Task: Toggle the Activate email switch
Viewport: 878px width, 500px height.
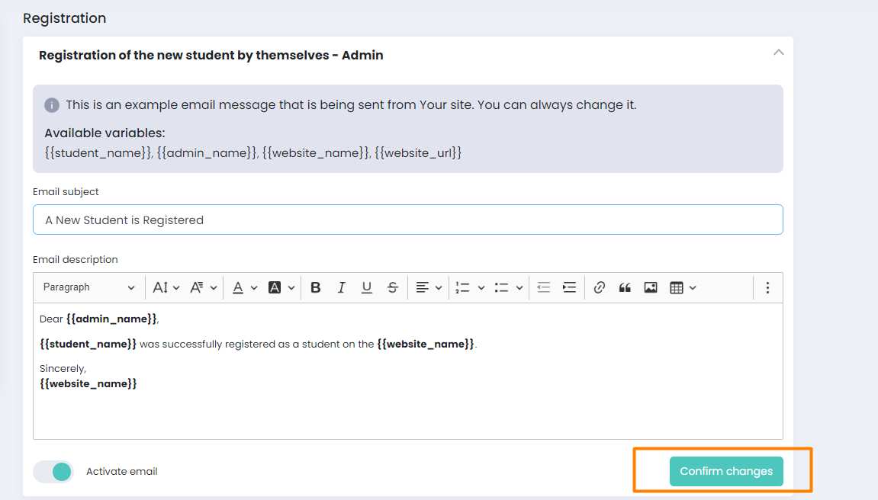Action: point(53,472)
